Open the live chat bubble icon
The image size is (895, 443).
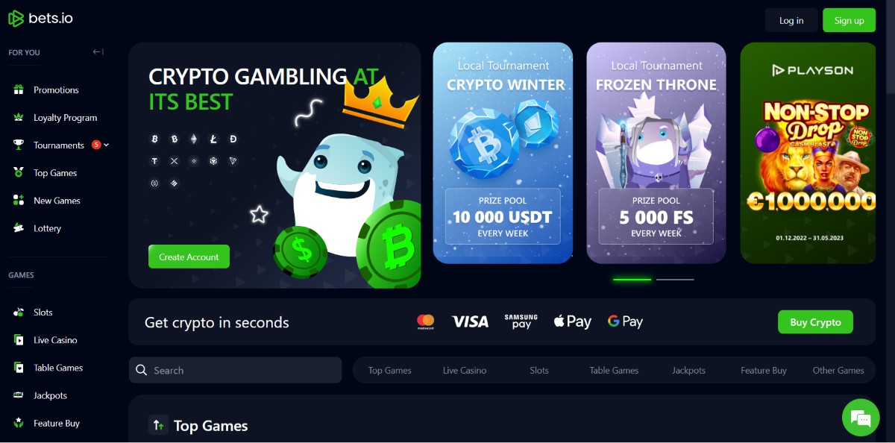861,417
